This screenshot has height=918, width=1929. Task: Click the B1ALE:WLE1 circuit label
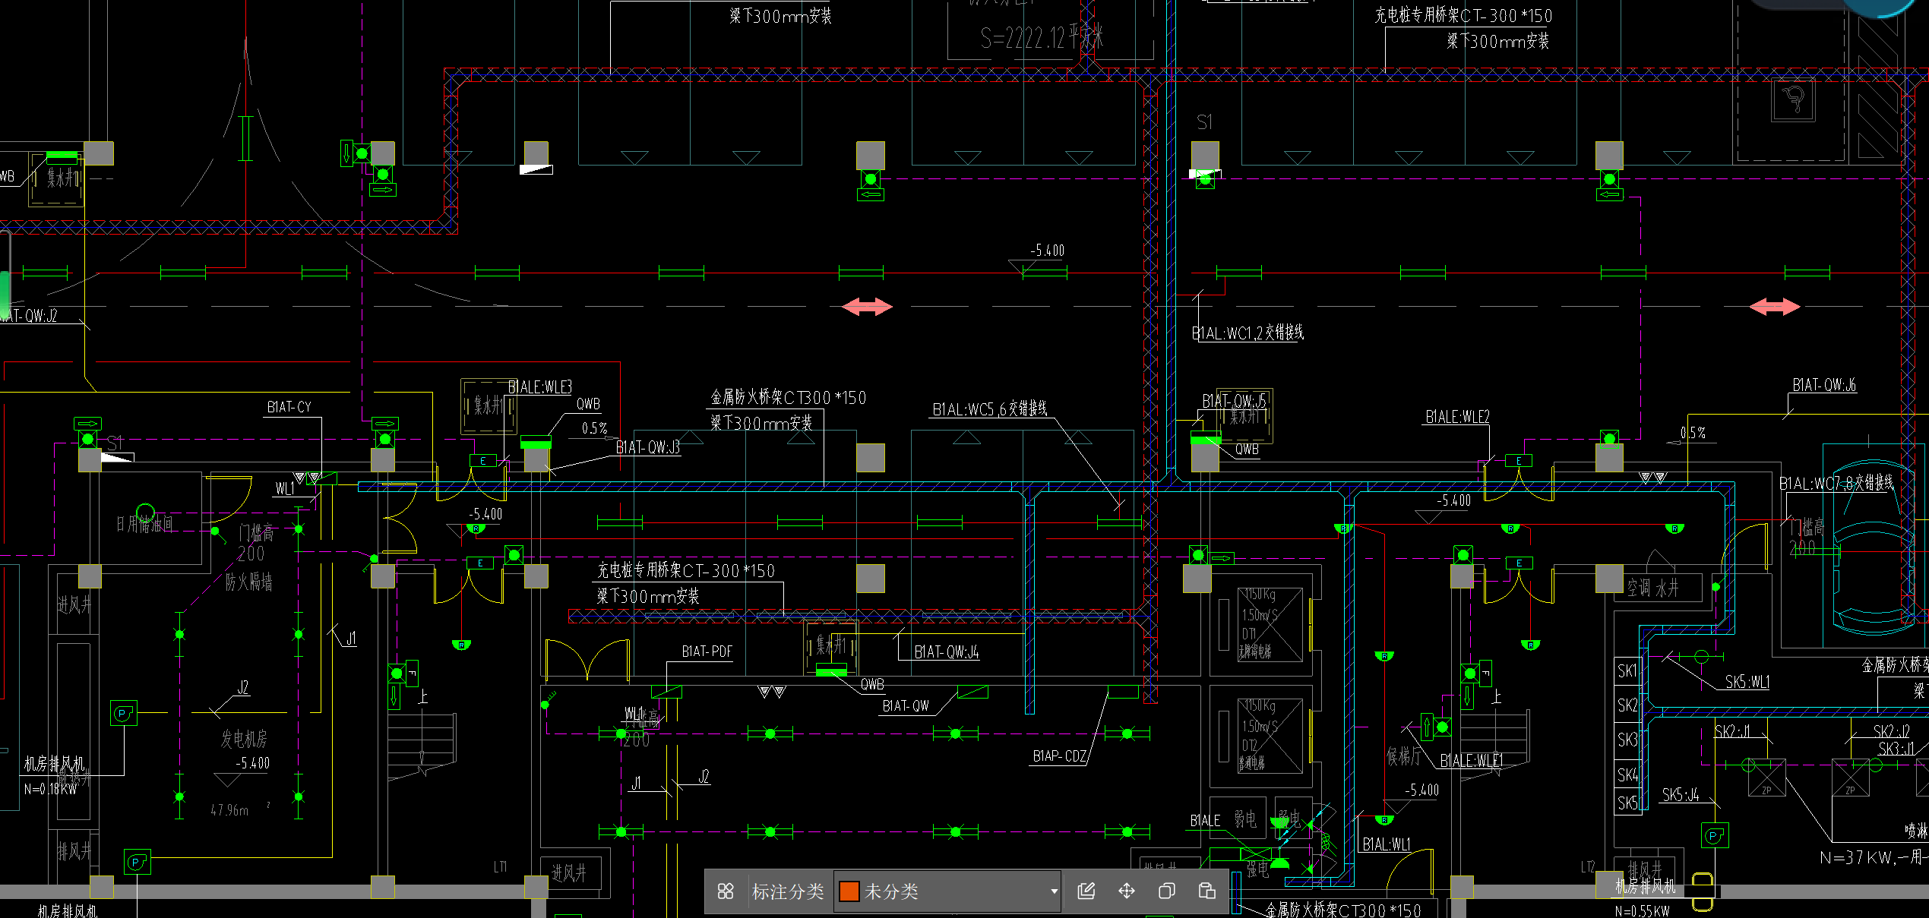[x=1472, y=760]
